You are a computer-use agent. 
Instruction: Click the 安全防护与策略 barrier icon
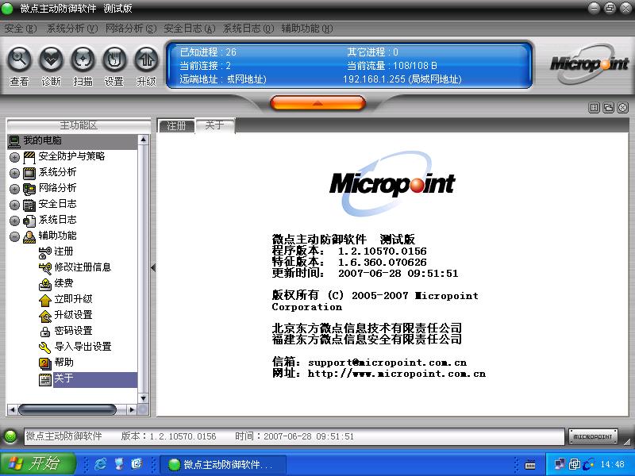(29, 157)
